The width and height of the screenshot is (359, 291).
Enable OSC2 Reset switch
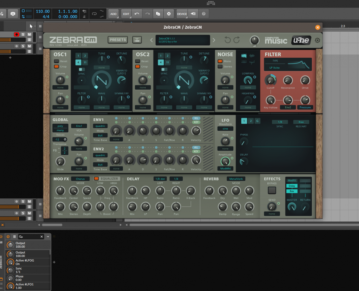pos(138,61)
